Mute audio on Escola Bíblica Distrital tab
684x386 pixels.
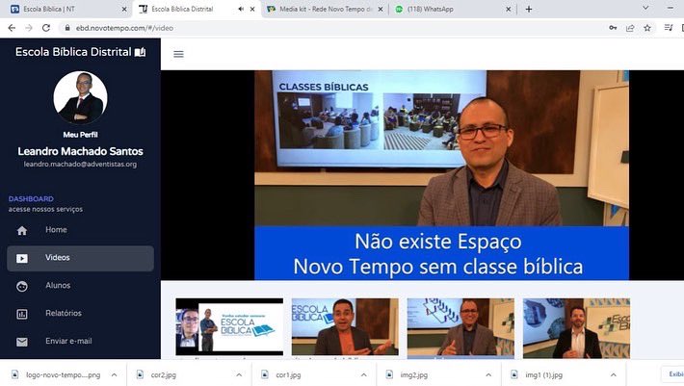[241, 9]
